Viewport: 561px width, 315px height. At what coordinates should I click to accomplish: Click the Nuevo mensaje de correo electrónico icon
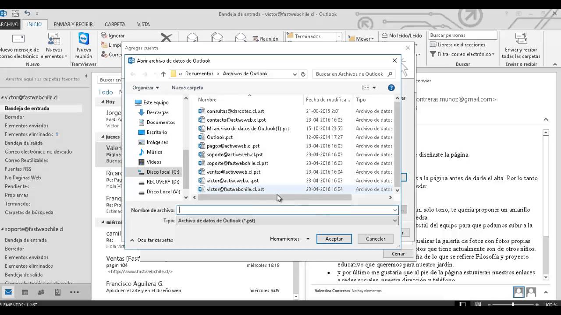(18, 39)
